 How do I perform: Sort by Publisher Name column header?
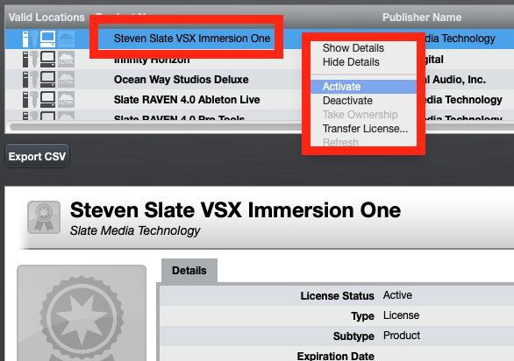coord(422,17)
